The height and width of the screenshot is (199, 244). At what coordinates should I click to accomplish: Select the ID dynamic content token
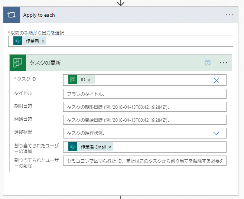(x=82, y=79)
